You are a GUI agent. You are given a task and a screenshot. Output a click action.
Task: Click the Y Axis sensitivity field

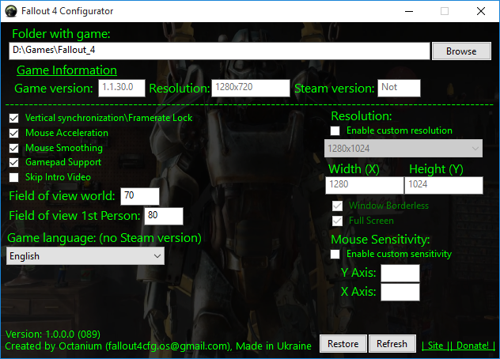click(400, 274)
